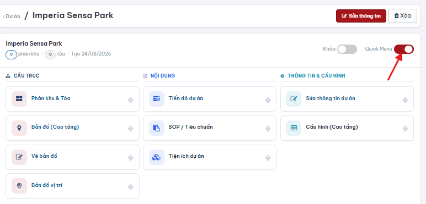Click the CẤU TRÚC section sitemap icon
The height and width of the screenshot is (204, 426).
point(8,76)
